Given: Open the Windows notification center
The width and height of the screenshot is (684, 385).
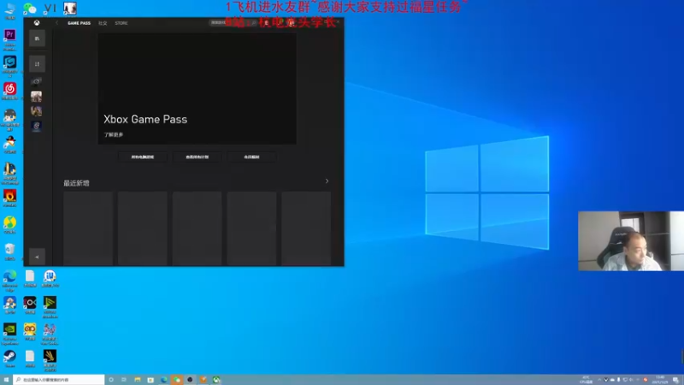Looking at the screenshot, I should click(x=675, y=380).
